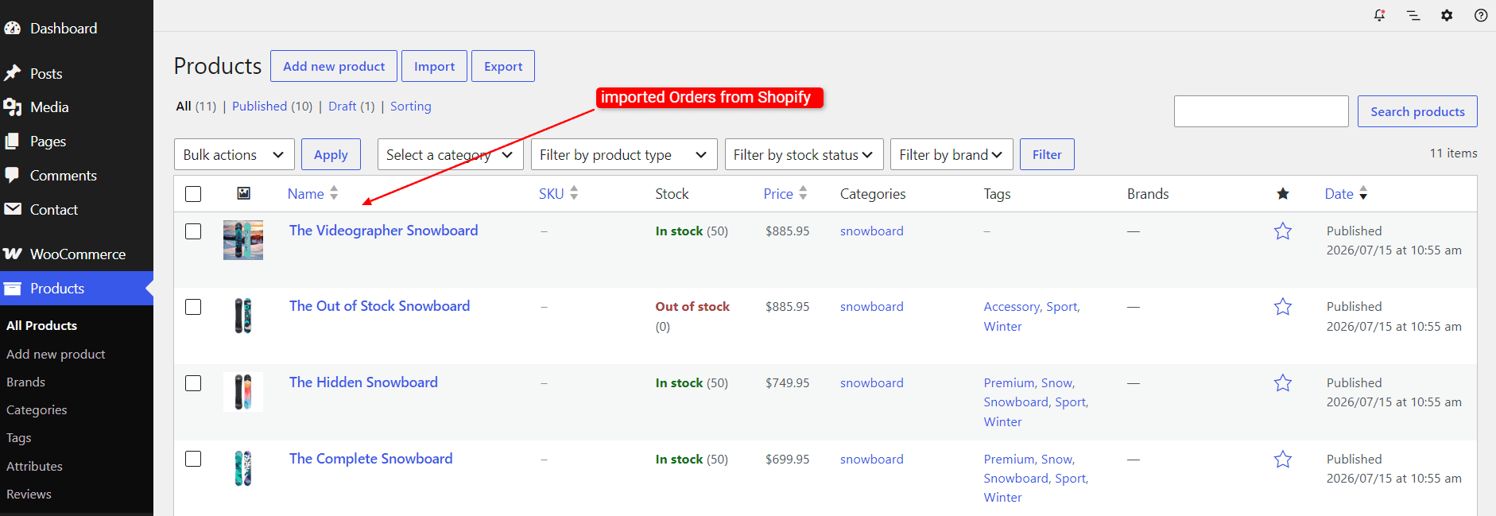
Task: Click snowboard category for The Videographer Snowboard
Action: click(x=871, y=231)
